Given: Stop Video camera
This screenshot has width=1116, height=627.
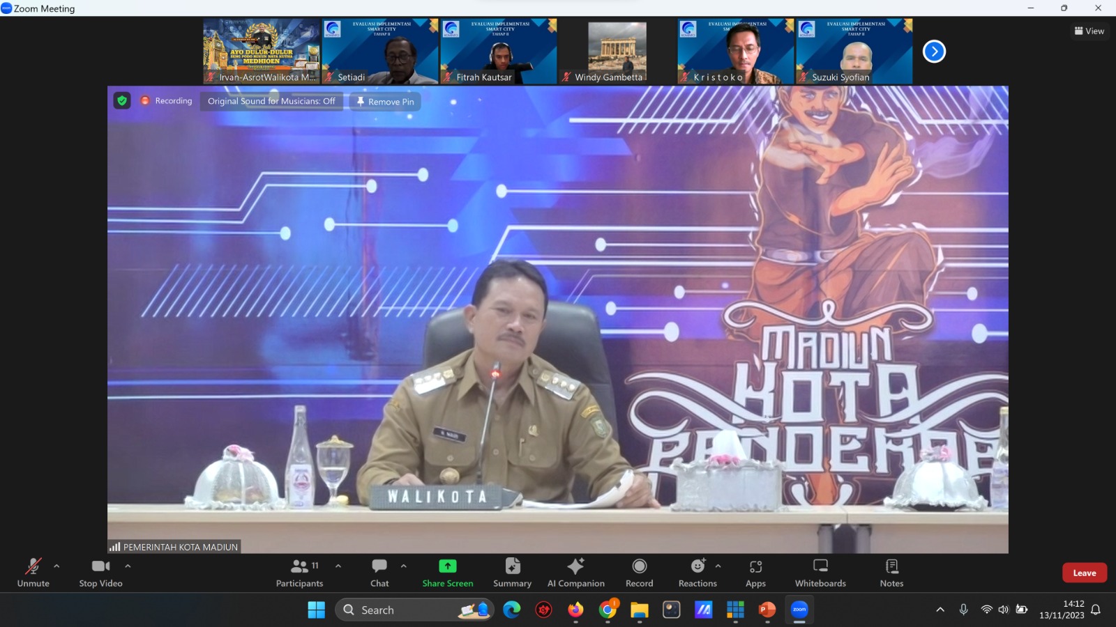Looking at the screenshot, I should pos(100,573).
